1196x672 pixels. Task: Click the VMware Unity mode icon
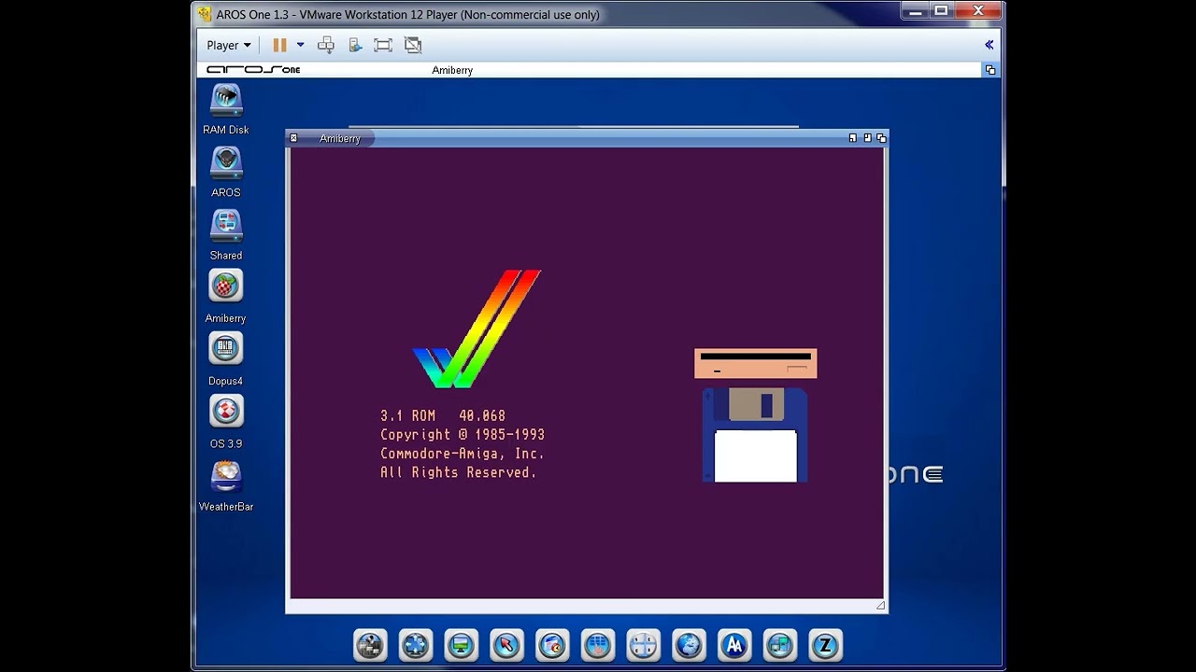(413, 45)
